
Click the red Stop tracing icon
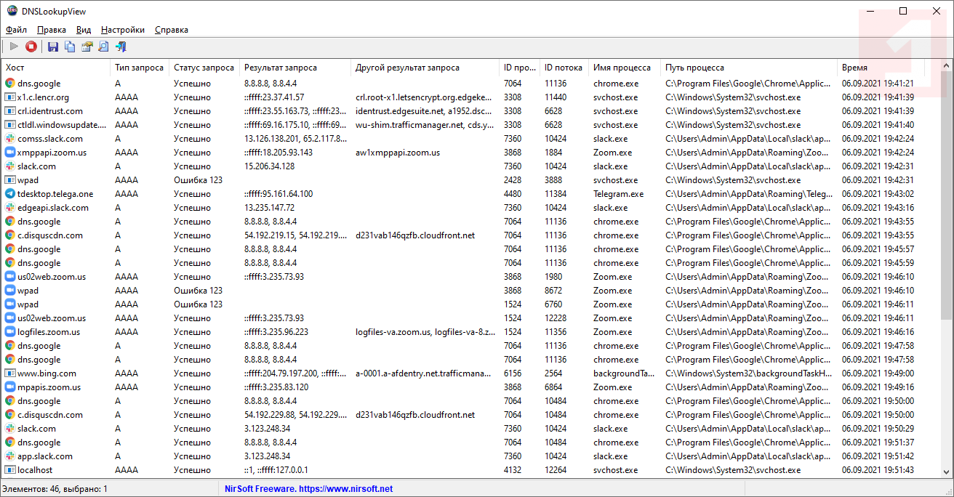point(31,47)
